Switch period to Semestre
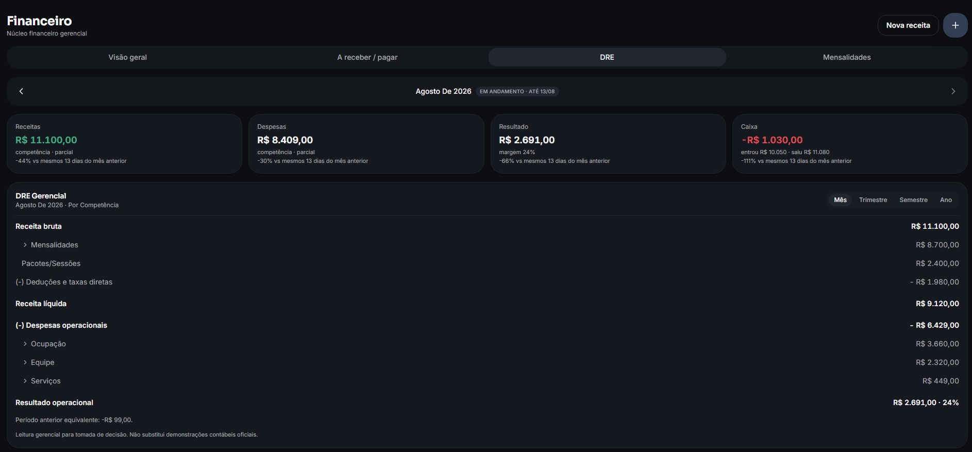Image resolution: width=972 pixels, height=452 pixels. 913,200
